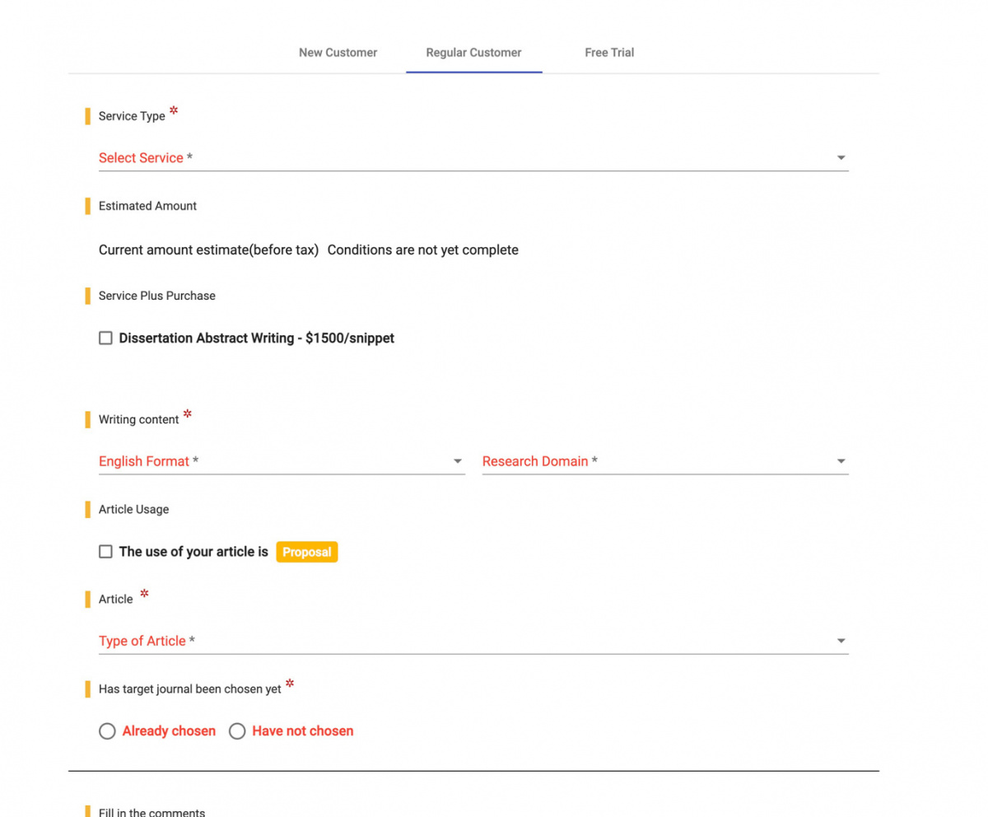Click The use of your article is label

pos(193,552)
